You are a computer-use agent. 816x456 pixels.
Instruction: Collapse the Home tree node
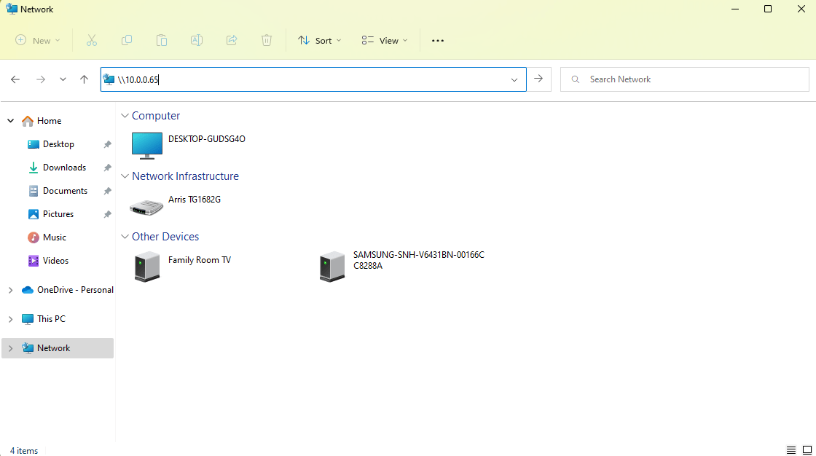[10, 121]
